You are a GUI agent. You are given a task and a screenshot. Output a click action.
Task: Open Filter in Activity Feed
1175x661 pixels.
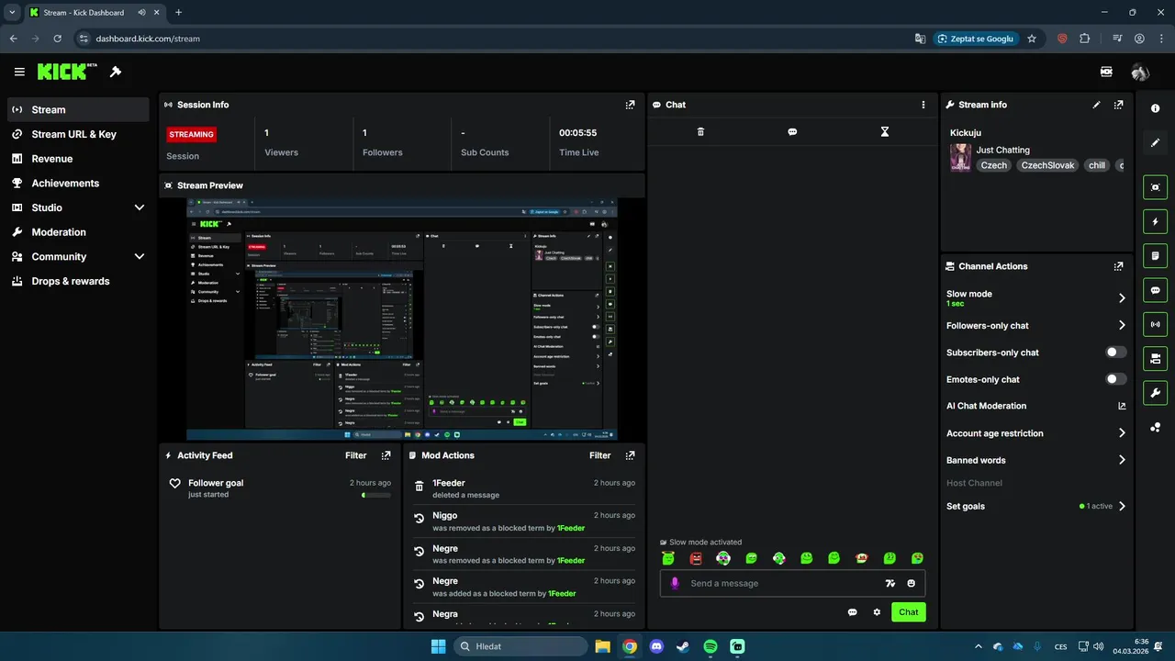coord(356,455)
